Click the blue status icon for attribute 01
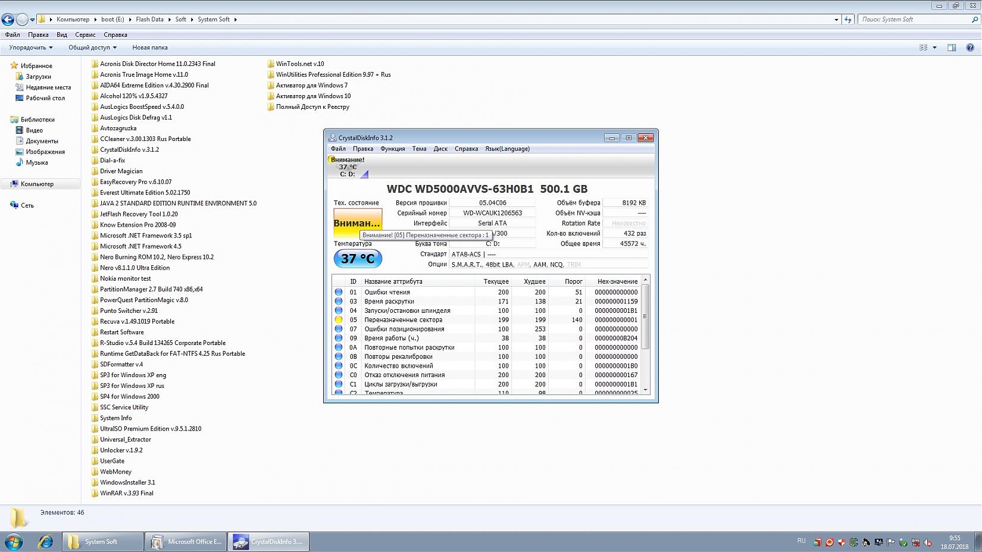 tap(339, 292)
